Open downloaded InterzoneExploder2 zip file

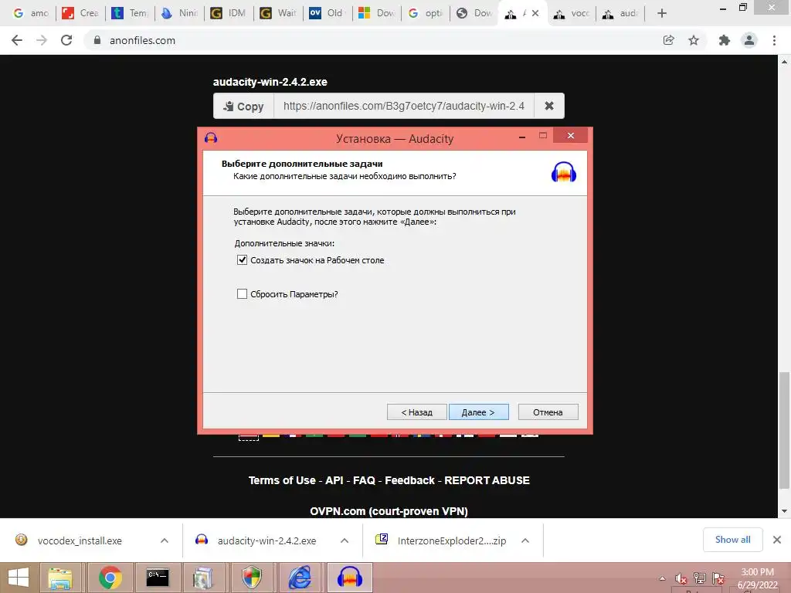(x=451, y=540)
